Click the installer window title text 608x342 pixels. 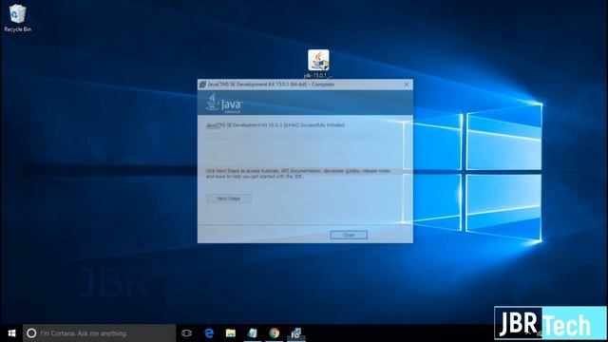271,85
